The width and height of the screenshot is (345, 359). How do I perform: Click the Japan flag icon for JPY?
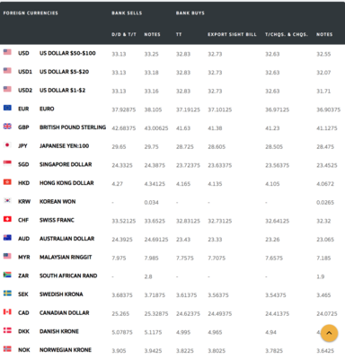click(x=7, y=144)
